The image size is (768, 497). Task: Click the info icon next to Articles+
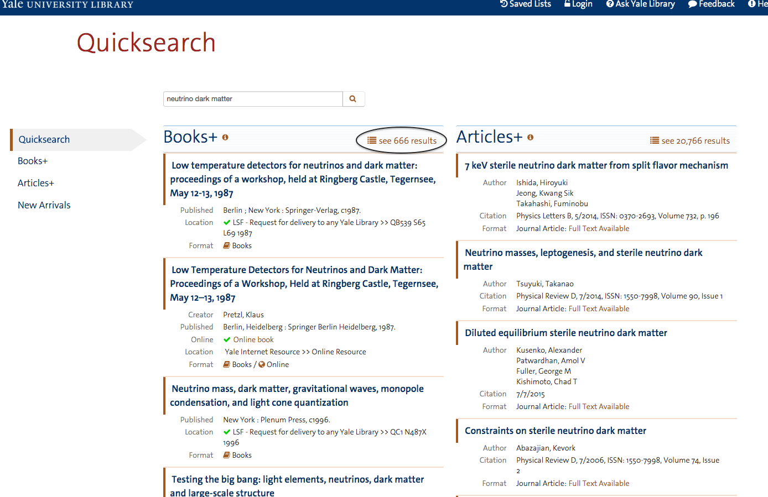(x=530, y=137)
